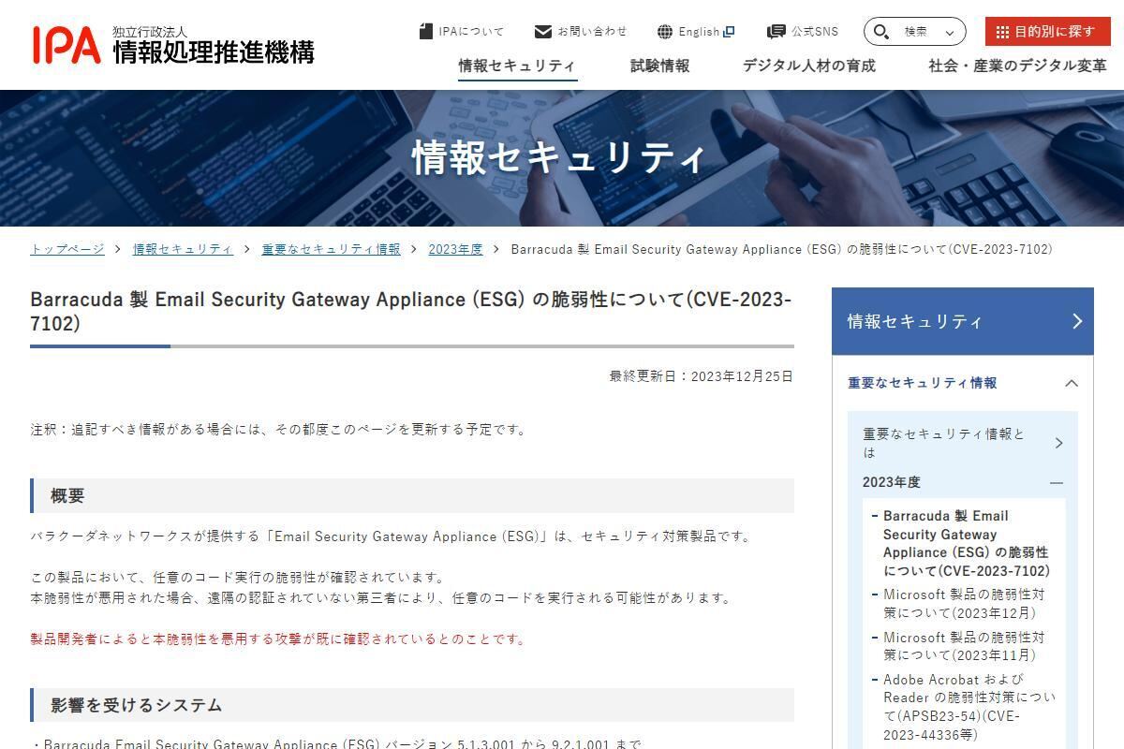
Task: Click the red attack-confirmed warning sentence
Action: 278,639
